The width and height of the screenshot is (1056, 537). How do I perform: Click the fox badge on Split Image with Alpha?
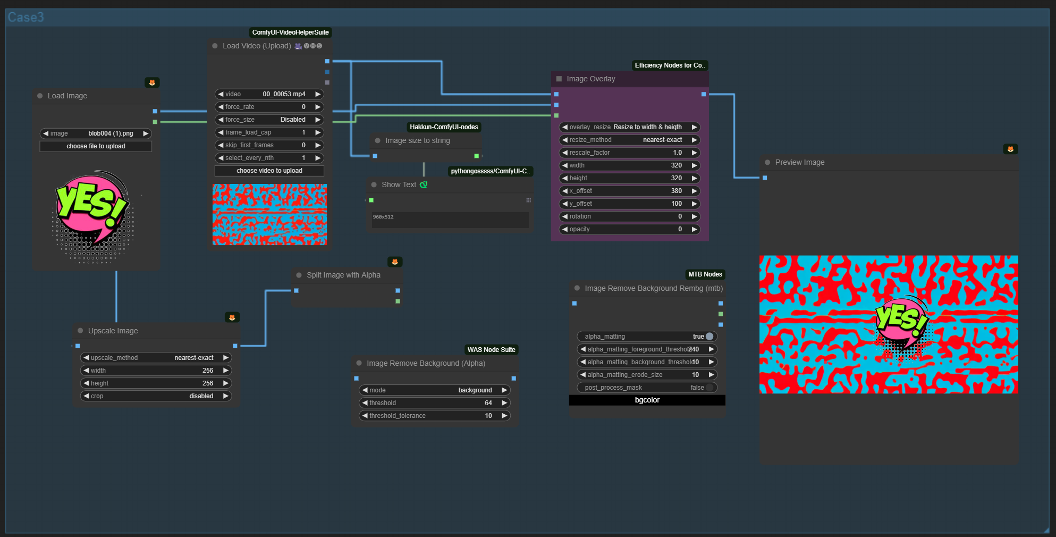[x=395, y=262]
